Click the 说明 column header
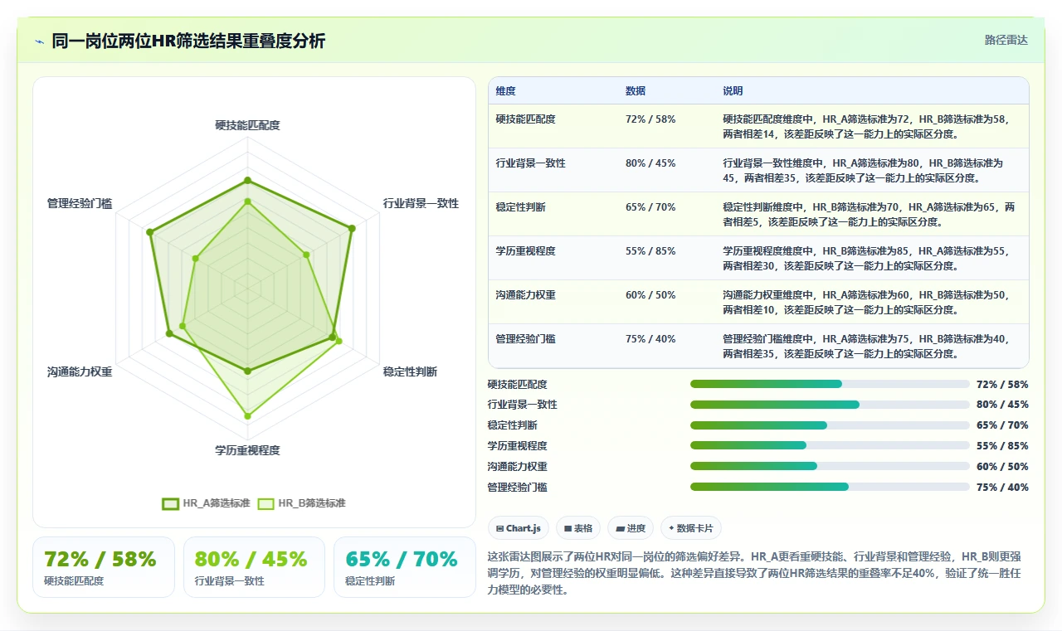This screenshot has height=631, width=1062. click(x=733, y=91)
